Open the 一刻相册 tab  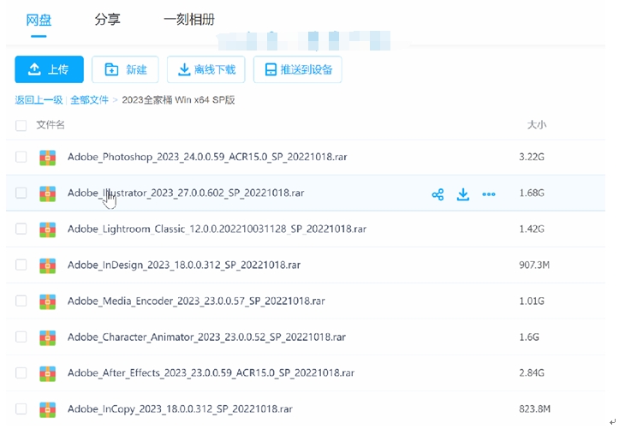pyautogui.click(x=189, y=19)
